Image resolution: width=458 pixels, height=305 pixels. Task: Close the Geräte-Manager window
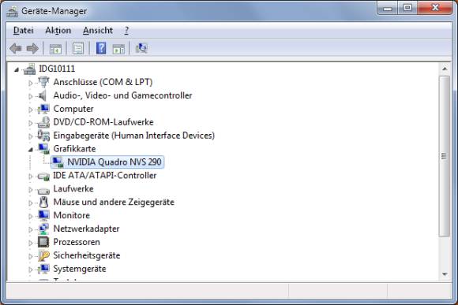click(435, 8)
